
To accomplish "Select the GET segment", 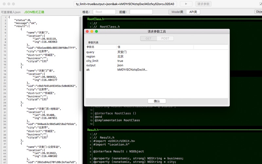I will (x=149, y=38).
